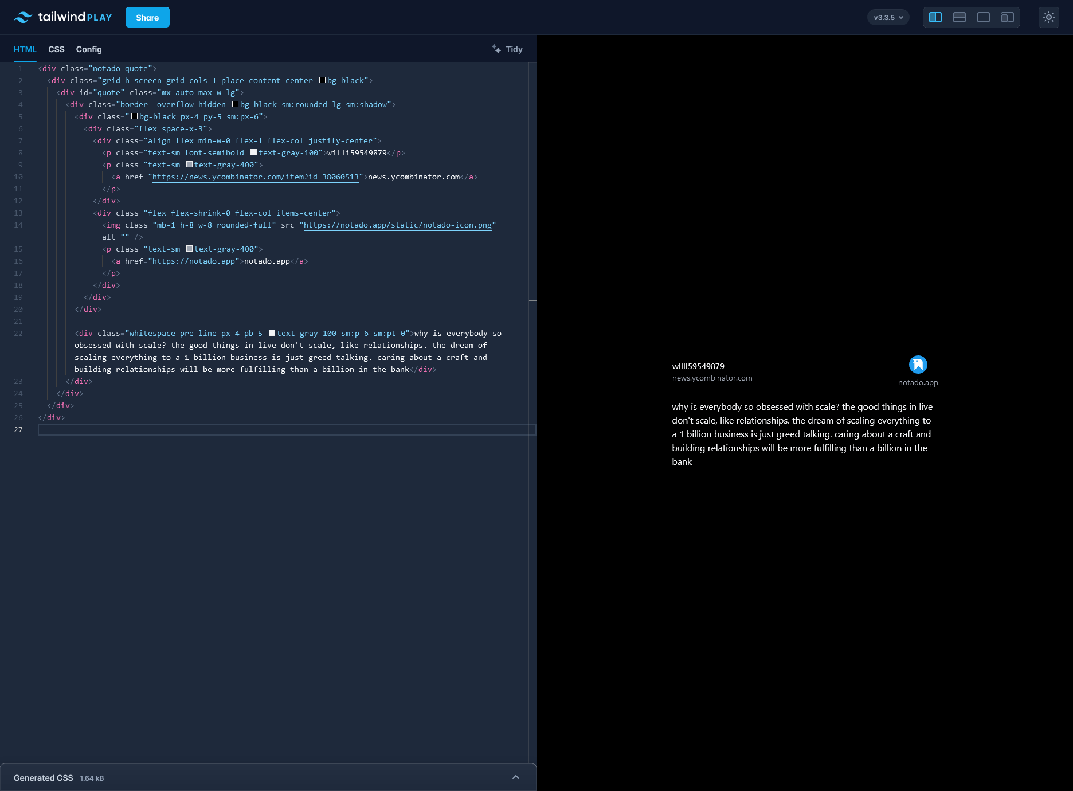Switch to horizontal split layout view

pos(959,17)
